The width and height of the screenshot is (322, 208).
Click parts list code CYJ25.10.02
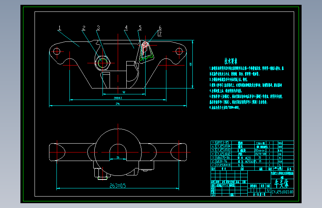click(223, 154)
